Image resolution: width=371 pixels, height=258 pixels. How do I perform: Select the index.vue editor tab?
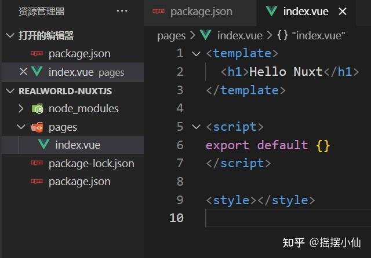[x=306, y=12]
